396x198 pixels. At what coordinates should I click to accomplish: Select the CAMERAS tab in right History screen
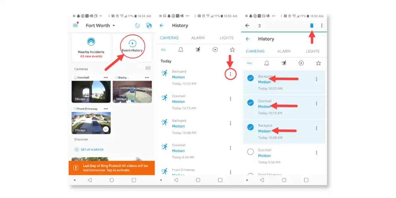point(255,51)
